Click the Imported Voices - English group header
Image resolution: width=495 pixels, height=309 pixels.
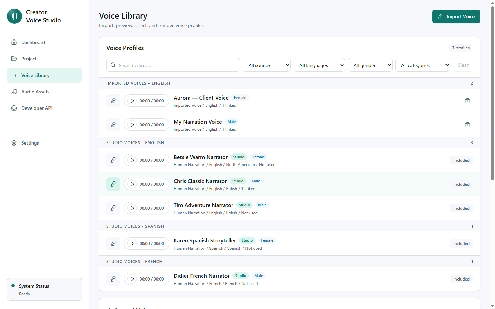[x=289, y=83]
